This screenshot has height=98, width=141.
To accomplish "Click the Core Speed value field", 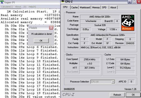I will (x=89, y=59).
